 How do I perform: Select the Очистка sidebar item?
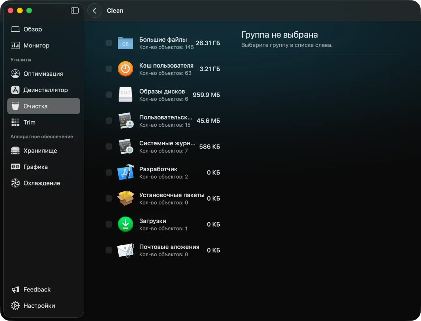click(44, 106)
